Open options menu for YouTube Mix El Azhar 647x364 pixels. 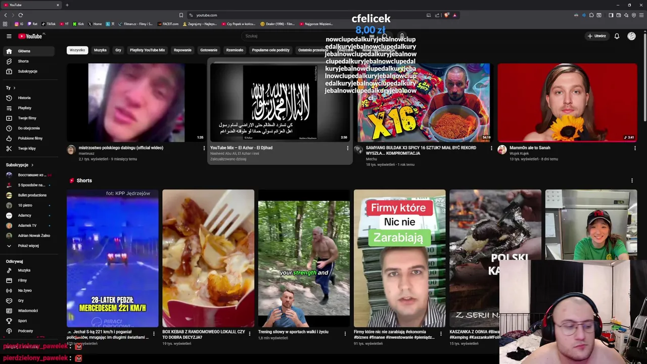[347, 148]
